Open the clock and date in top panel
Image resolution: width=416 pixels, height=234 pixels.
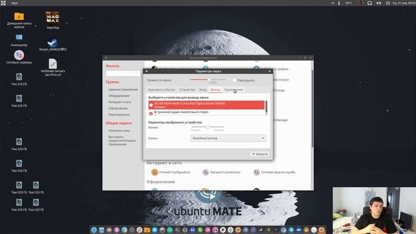click(403, 3)
